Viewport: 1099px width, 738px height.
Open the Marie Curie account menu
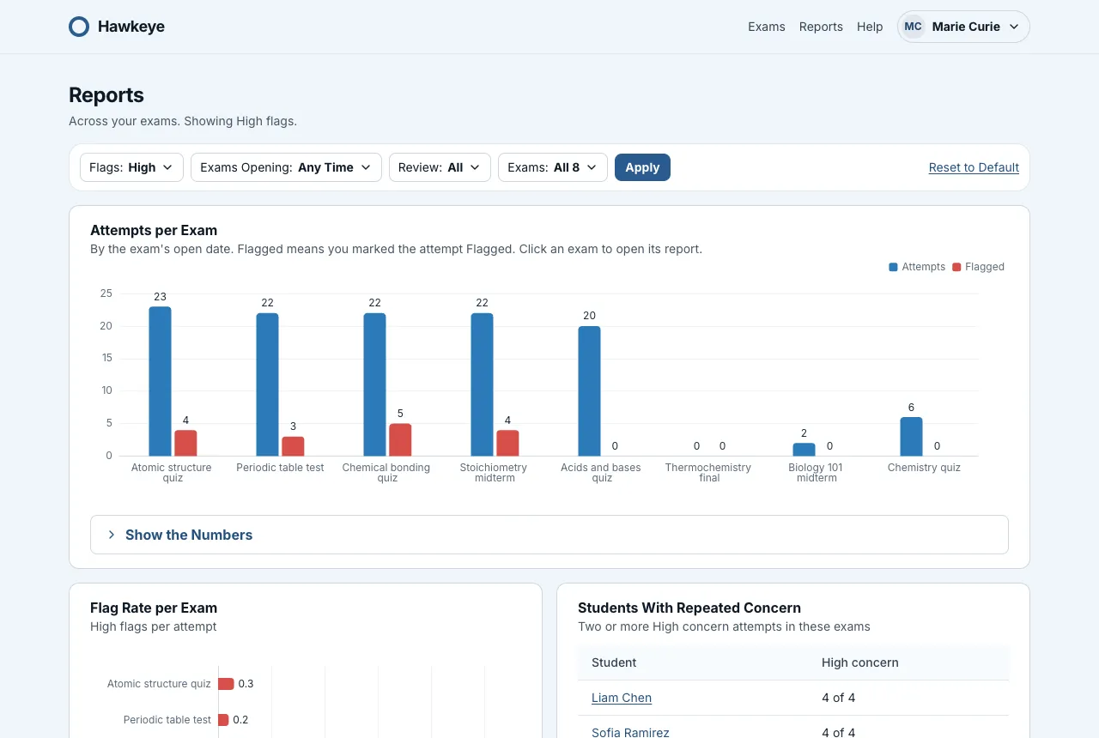963,27
